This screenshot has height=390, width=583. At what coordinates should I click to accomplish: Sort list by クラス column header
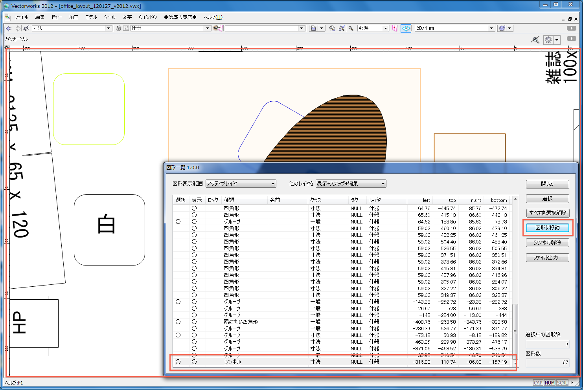point(328,200)
